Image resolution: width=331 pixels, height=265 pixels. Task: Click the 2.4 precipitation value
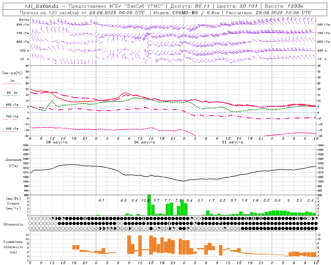(310, 201)
